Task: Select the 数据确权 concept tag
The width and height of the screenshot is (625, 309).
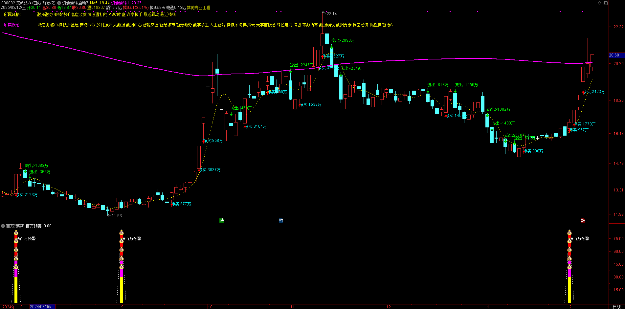Action: (327, 25)
